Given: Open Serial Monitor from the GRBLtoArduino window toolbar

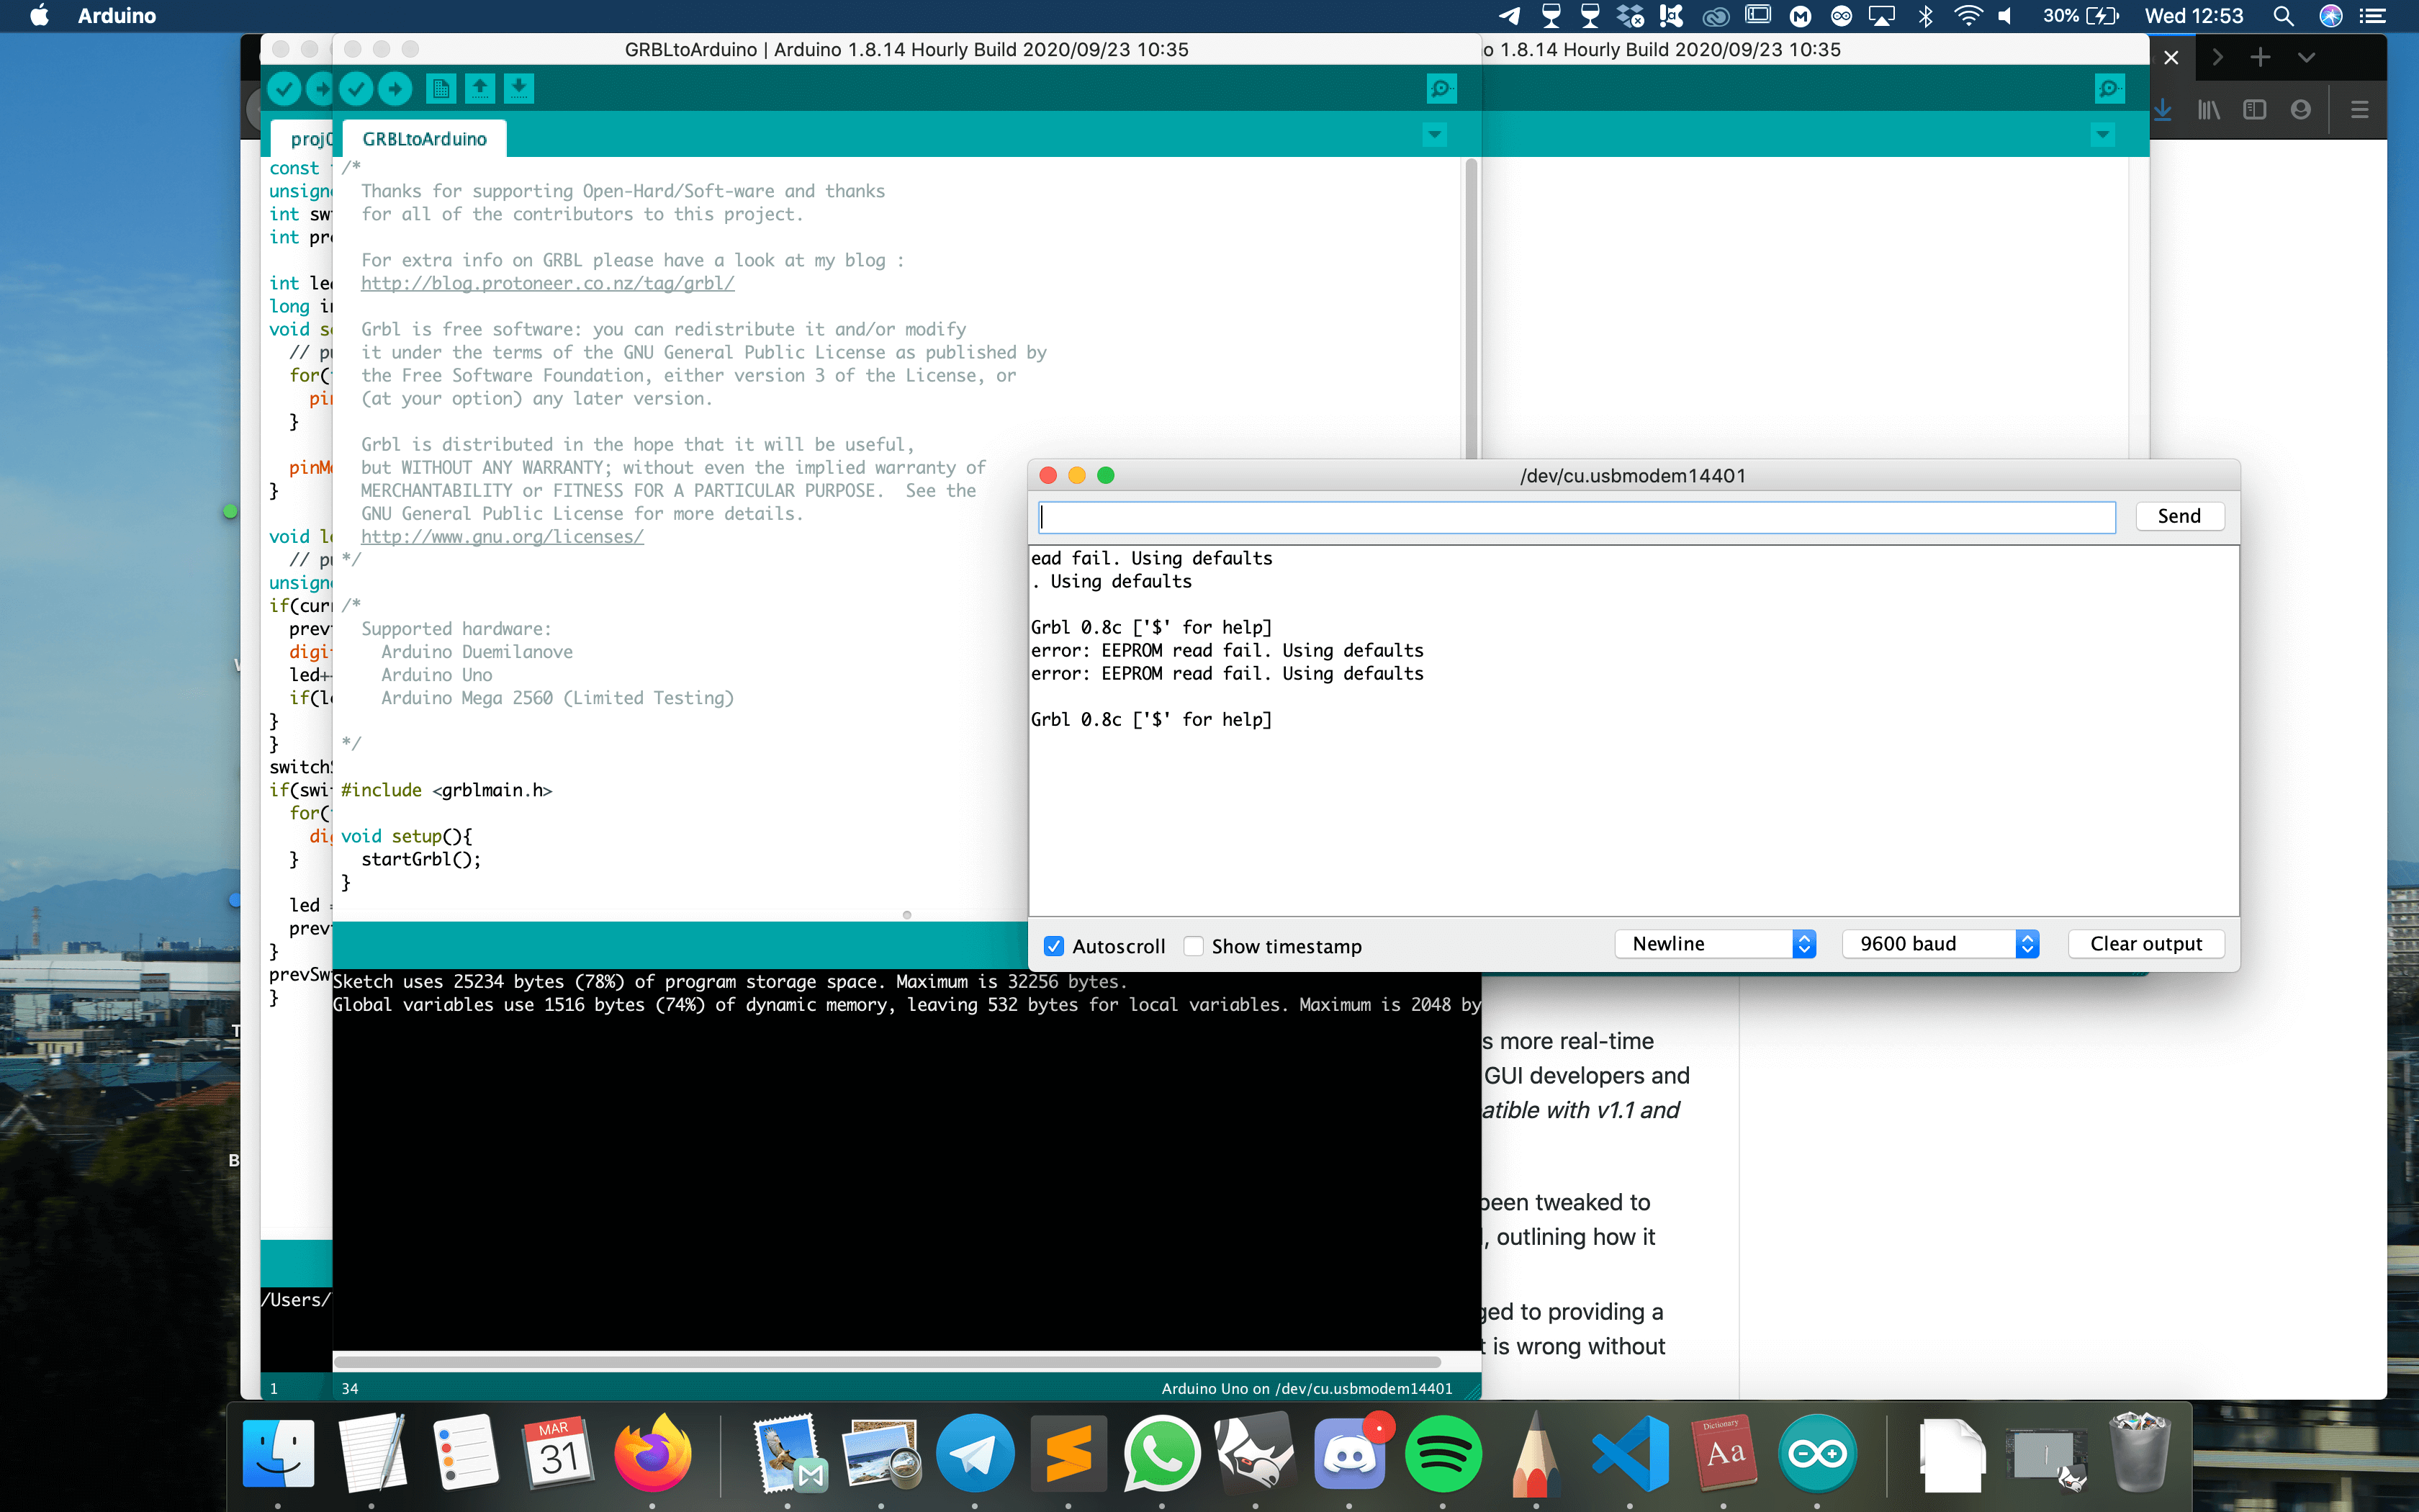Looking at the screenshot, I should tap(1441, 89).
